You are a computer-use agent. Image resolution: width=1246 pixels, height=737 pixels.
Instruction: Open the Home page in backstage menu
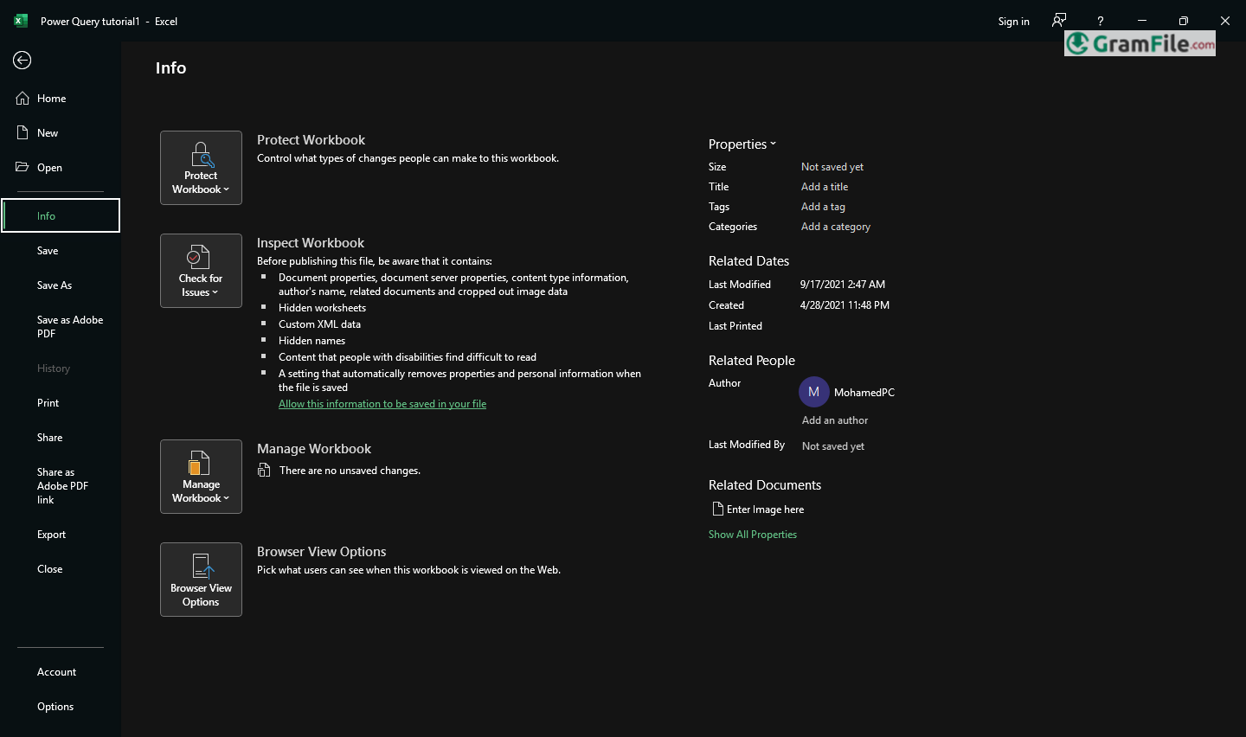tap(61, 99)
